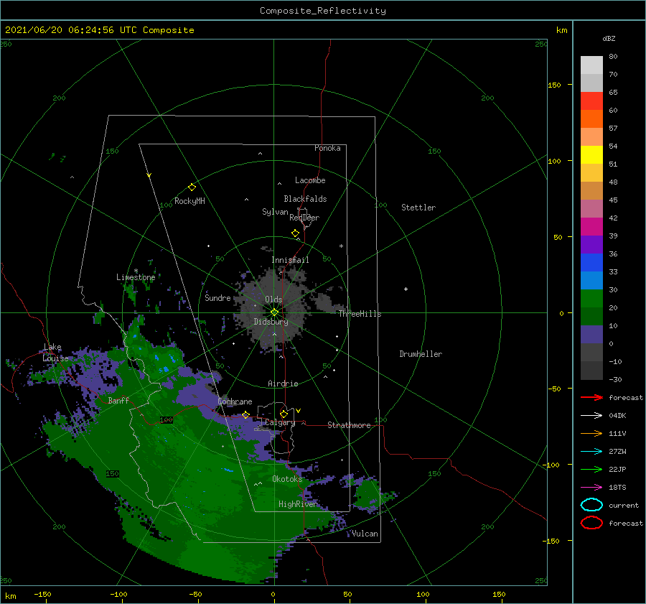Select the magenta 18TS arrow symbol

click(591, 488)
